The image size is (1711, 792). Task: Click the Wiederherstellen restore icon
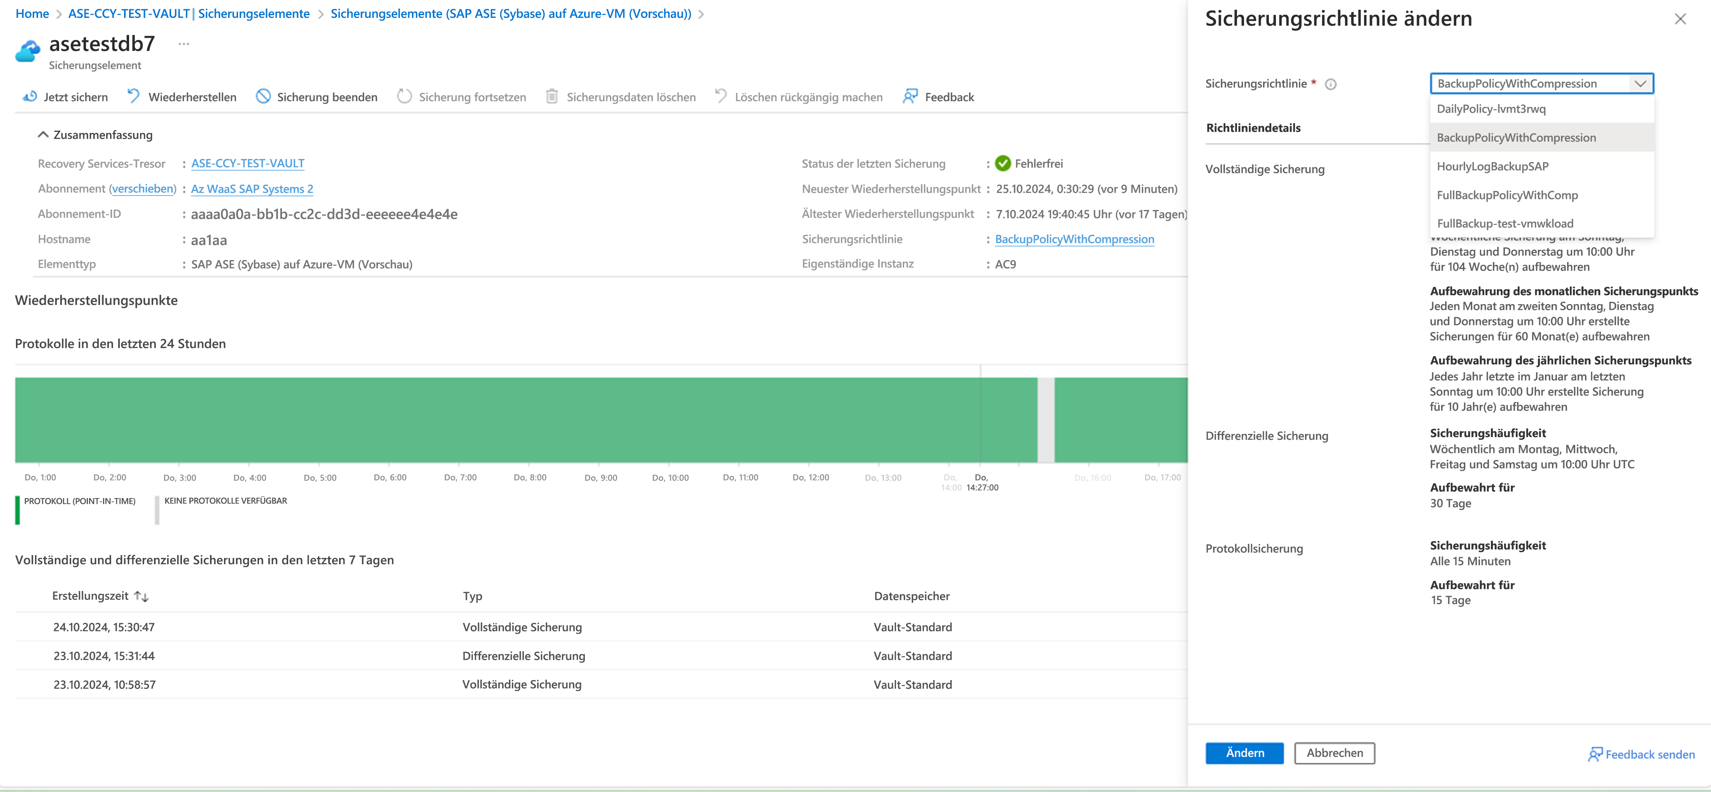[133, 97]
